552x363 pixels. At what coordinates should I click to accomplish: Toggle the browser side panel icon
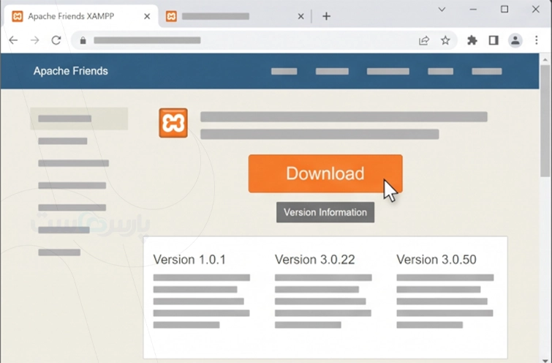pyautogui.click(x=494, y=40)
